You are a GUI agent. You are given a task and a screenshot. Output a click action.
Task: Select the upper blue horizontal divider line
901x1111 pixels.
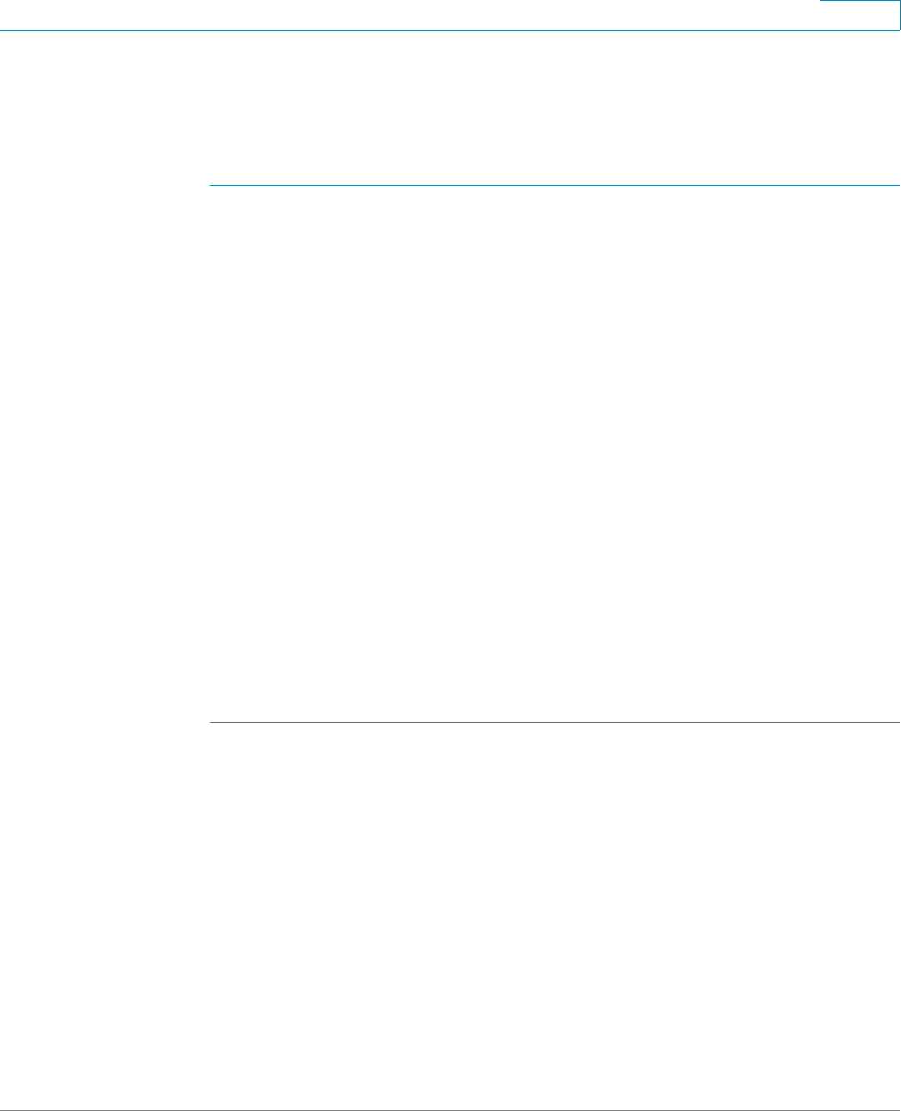point(555,185)
